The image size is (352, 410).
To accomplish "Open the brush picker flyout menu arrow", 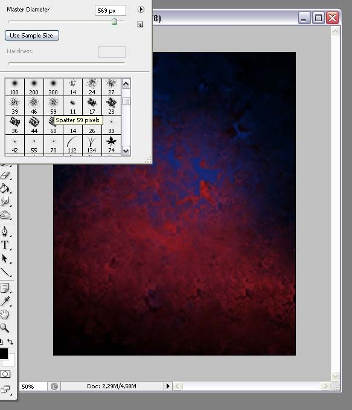I will tap(141, 10).
